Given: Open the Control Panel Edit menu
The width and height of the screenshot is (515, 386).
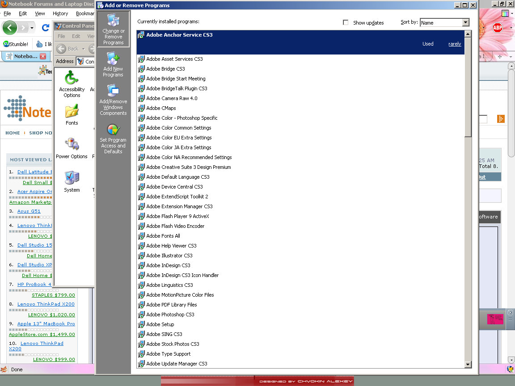Looking at the screenshot, I should (76, 36).
